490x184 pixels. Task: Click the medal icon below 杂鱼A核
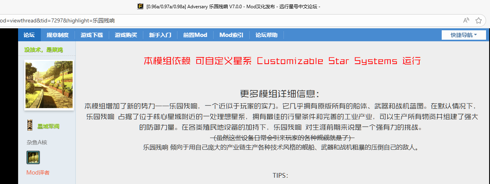(x=33, y=157)
